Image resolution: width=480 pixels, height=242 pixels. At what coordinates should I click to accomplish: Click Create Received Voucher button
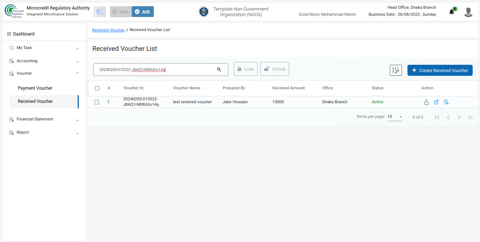point(440,70)
